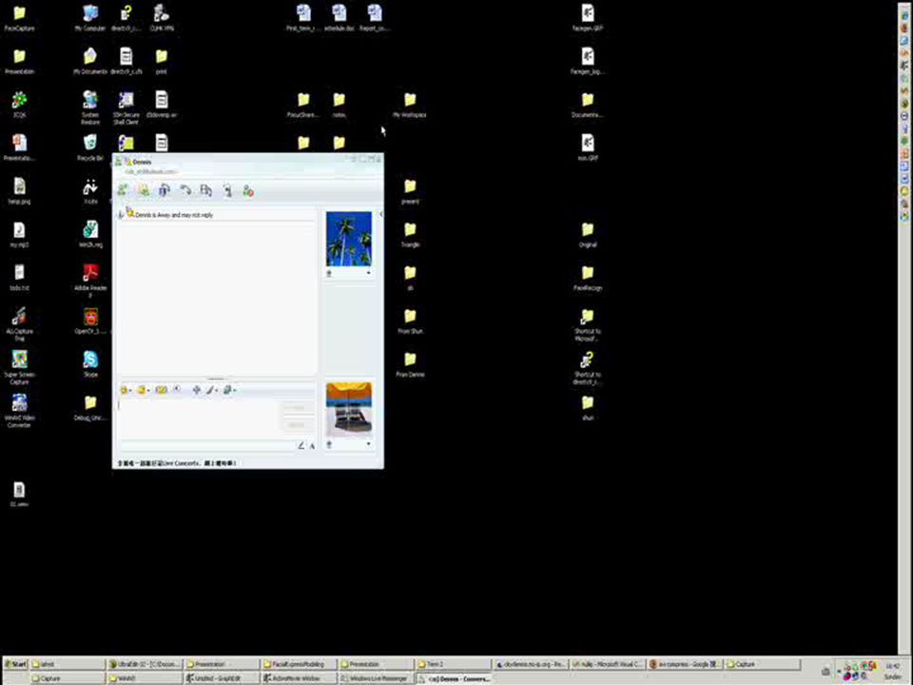
Task: Select the My Documents desktop icon
Action: (90, 61)
